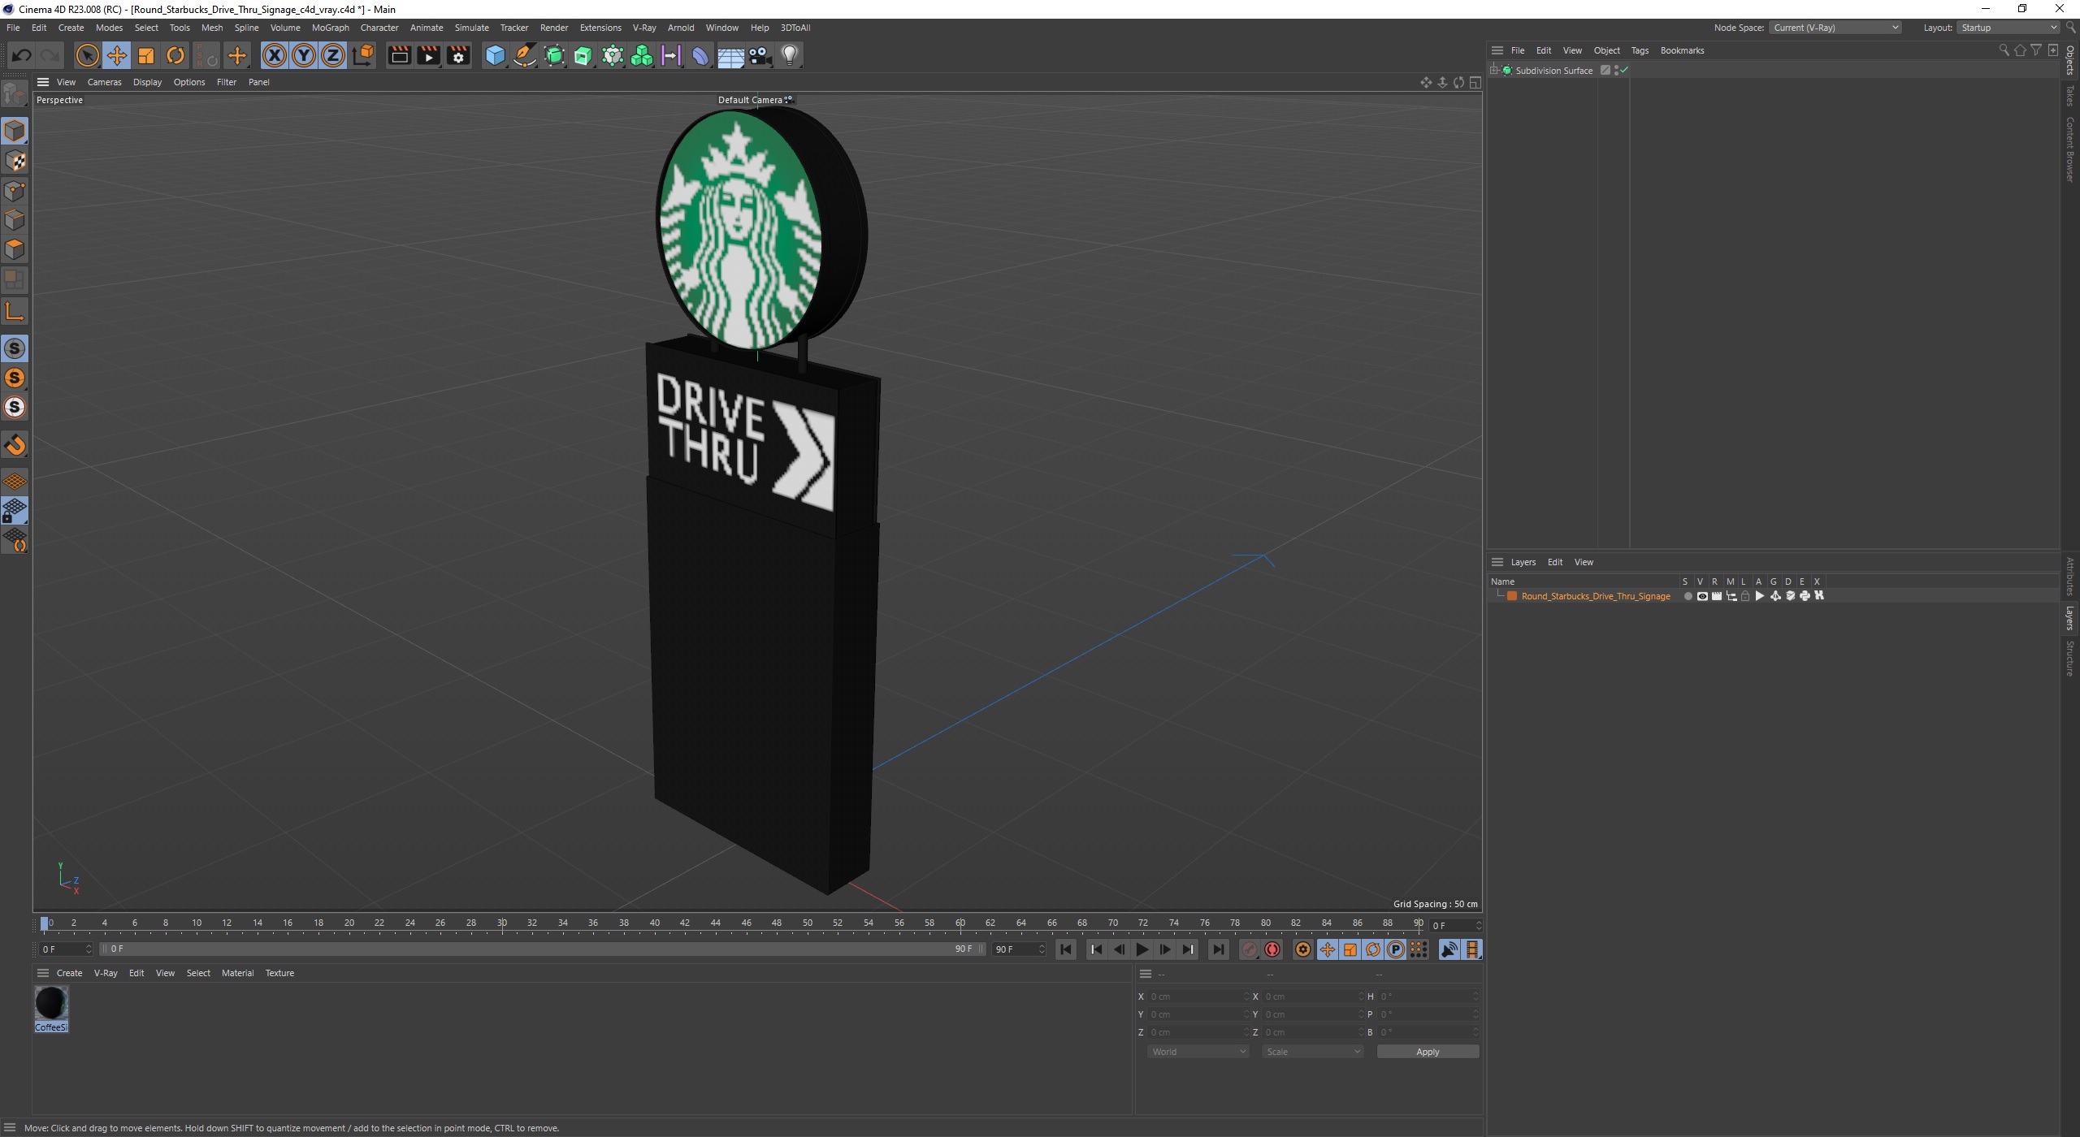
Task: Click the Bend deformer icon
Action: (700, 55)
